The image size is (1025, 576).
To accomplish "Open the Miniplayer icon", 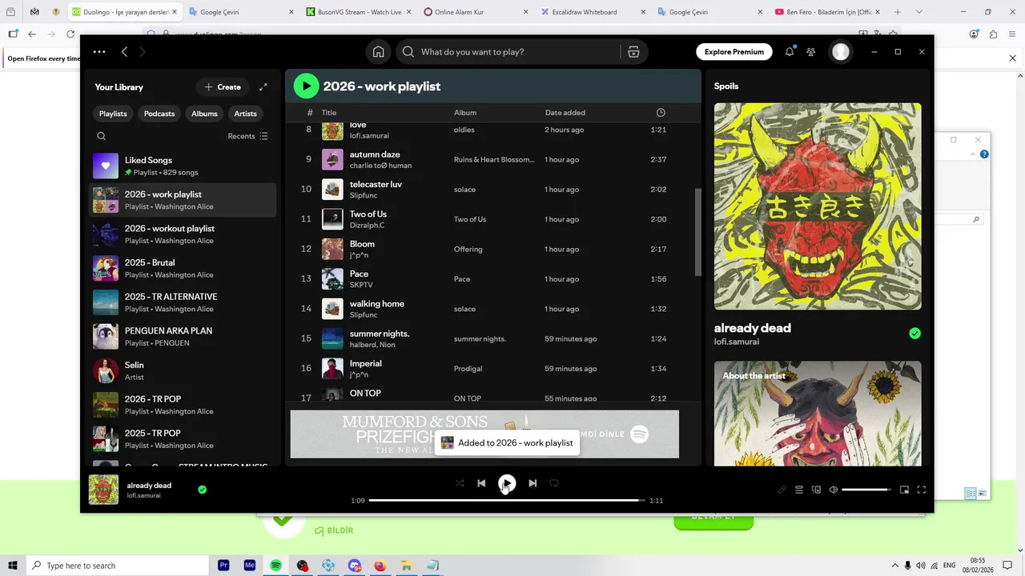I will (904, 490).
